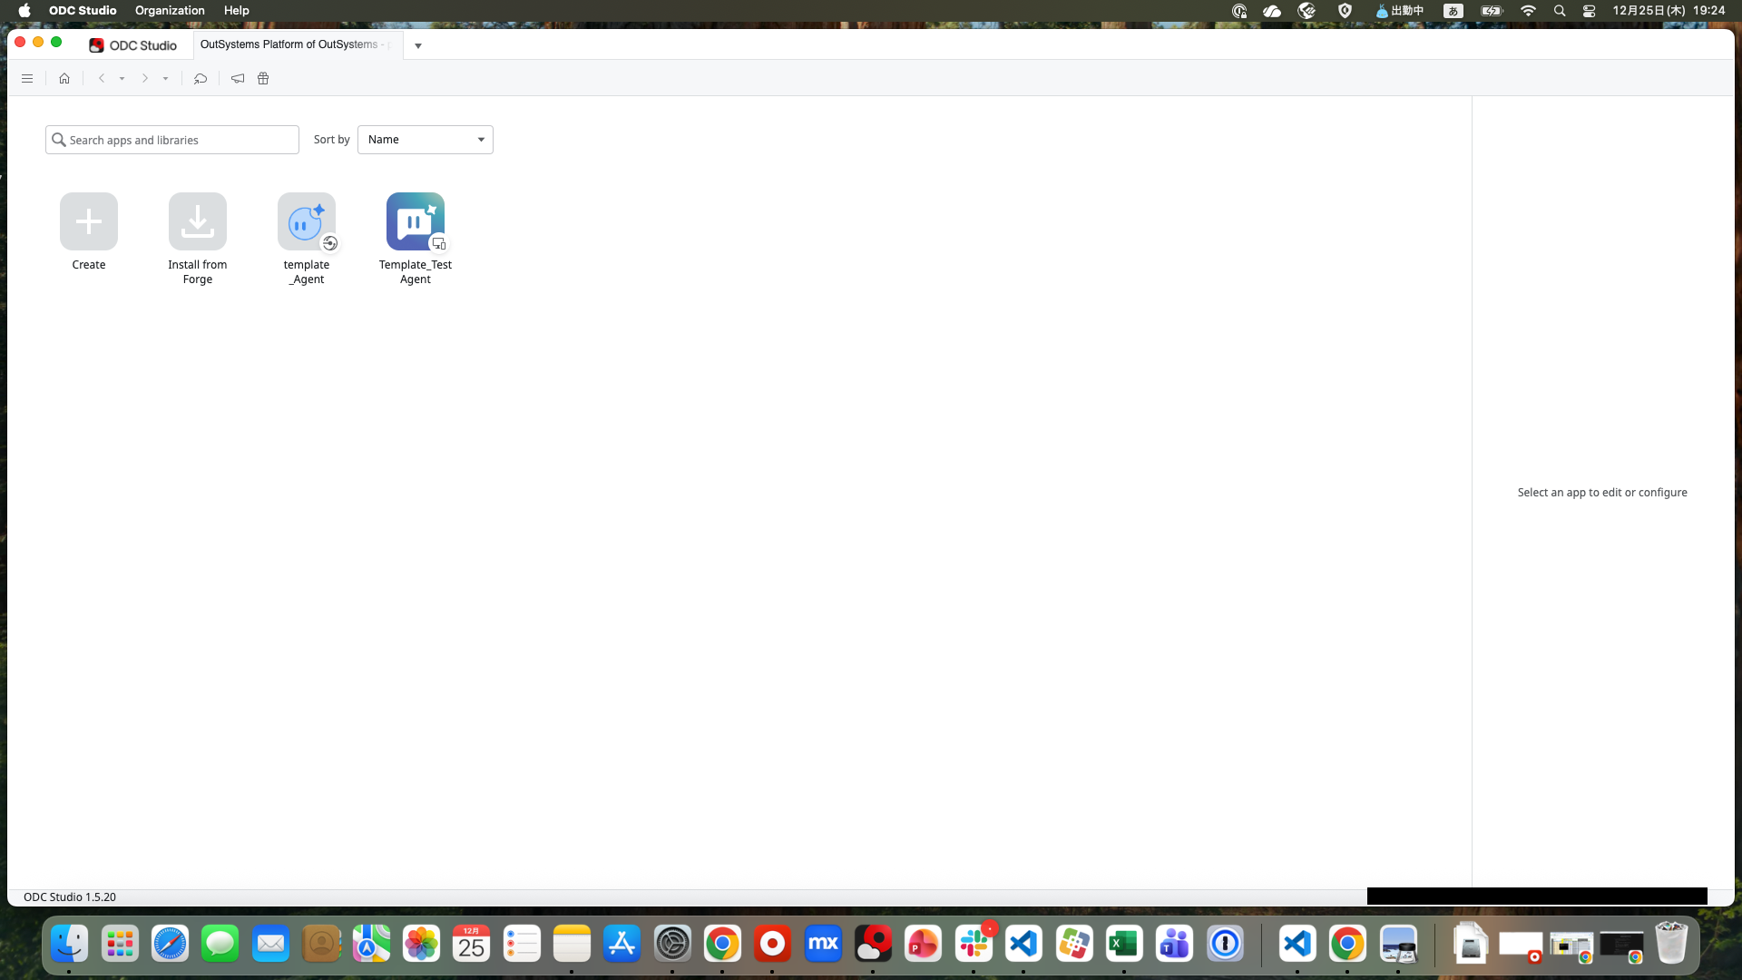The image size is (1742, 980).
Task: Open Slack from the dock
Action: click(974, 945)
